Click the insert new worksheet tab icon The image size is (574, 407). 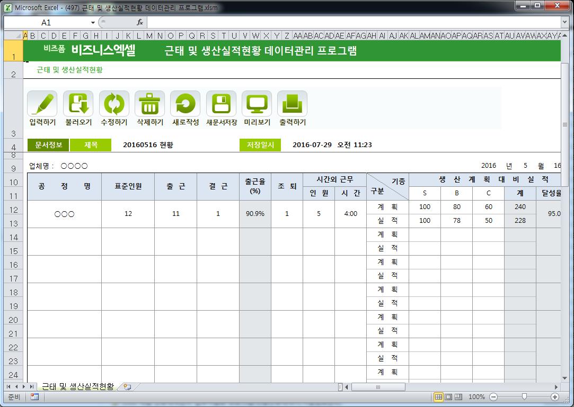[127, 386]
